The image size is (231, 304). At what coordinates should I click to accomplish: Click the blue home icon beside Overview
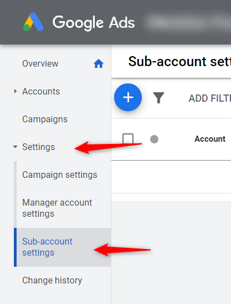click(x=99, y=63)
